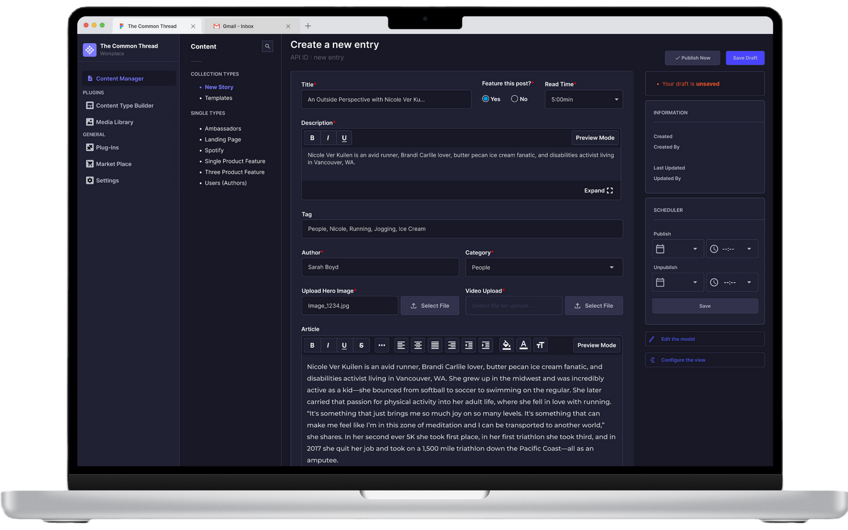
Task: Open the Unpublish time dropdown
Action: tap(732, 282)
